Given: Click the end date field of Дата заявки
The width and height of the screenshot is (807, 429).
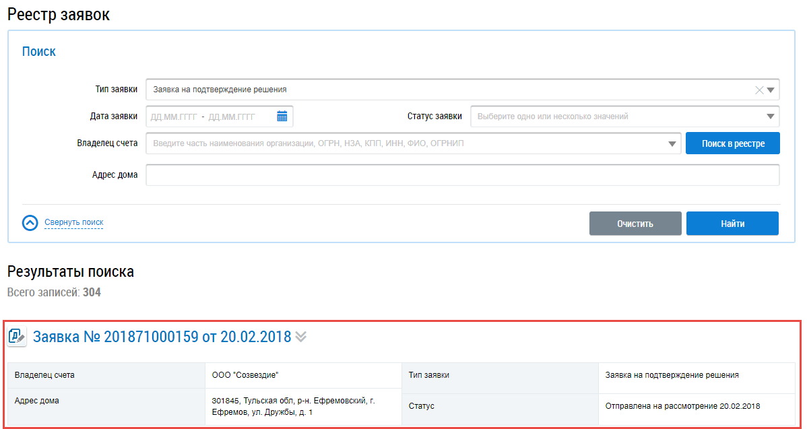Looking at the screenshot, I should coord(232,117).
